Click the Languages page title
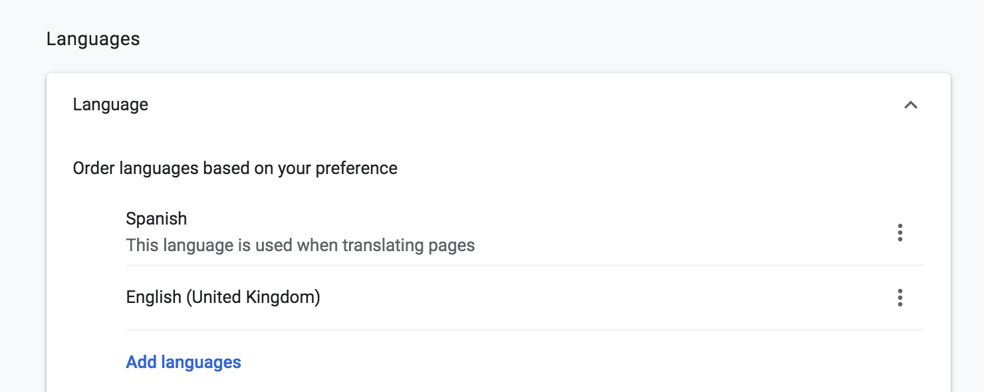This screenshot has width=984, height=392. tap(93, 39)
